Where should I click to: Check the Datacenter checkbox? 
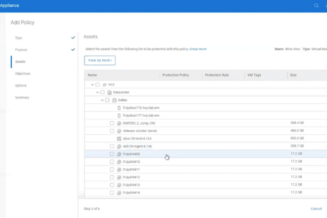coord(102,92)
